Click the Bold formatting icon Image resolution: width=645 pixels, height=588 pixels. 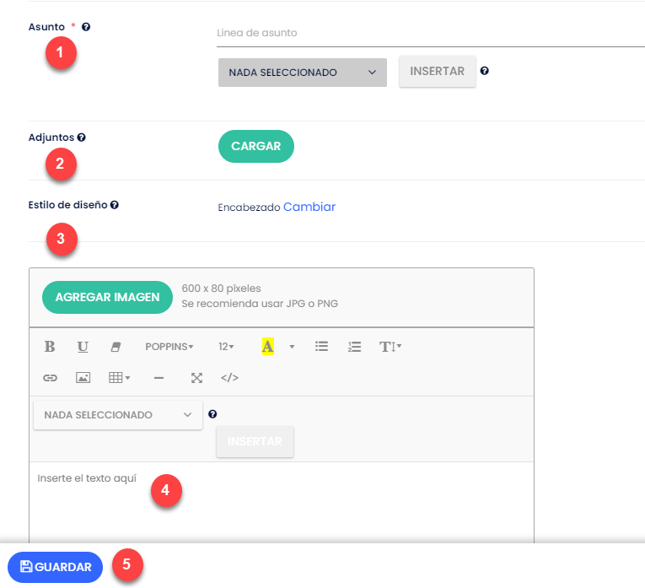(x=50, y=347)
